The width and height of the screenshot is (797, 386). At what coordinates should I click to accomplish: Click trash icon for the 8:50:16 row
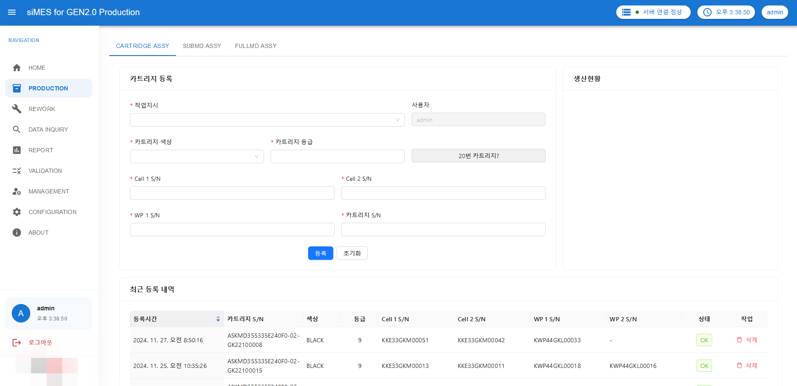click(x=739, y=340)
